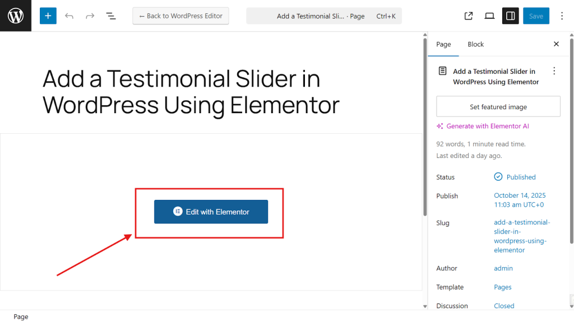This screenshot has height=322, width=574.
Task: Toggle the Settings sidebar panel icon
Action: 510,16
